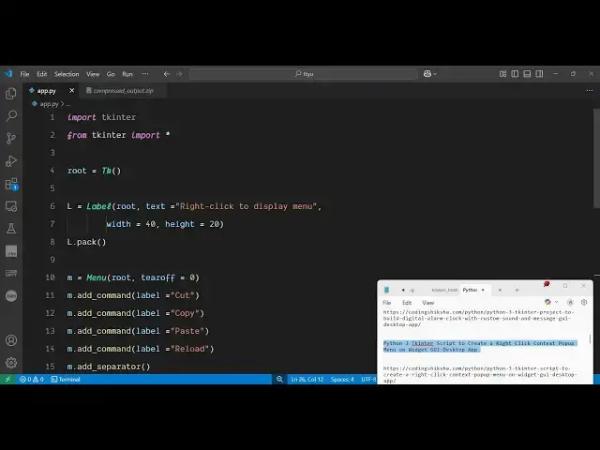This screenshot has height=450, width=600.
Task: Open the Testing flask view
Action: [11, 229]
